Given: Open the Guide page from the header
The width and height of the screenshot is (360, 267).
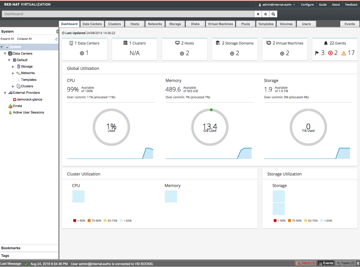Looking at the screenshot, I should pyautogui.click(x=322, y=5).
